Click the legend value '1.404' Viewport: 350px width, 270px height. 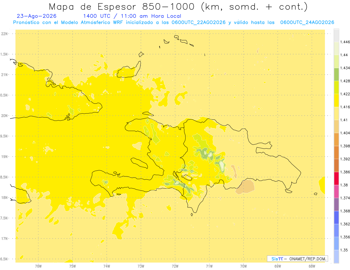point(345,133)
